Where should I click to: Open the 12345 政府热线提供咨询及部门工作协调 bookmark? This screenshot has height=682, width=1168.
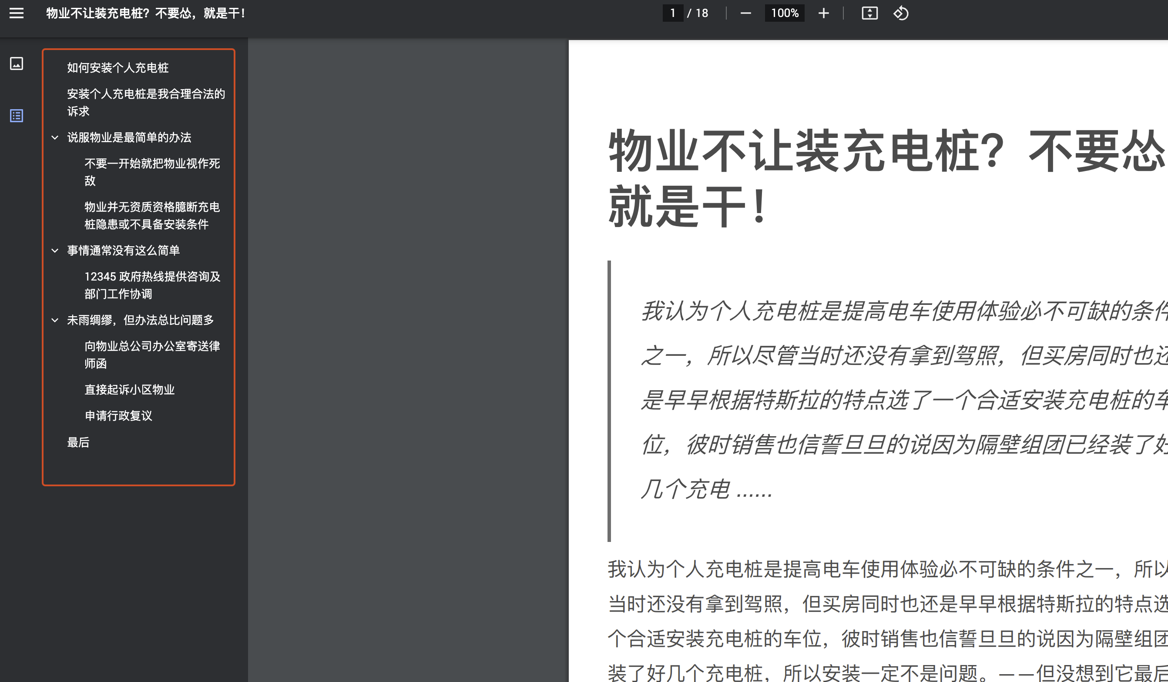[x=152, y=285]
